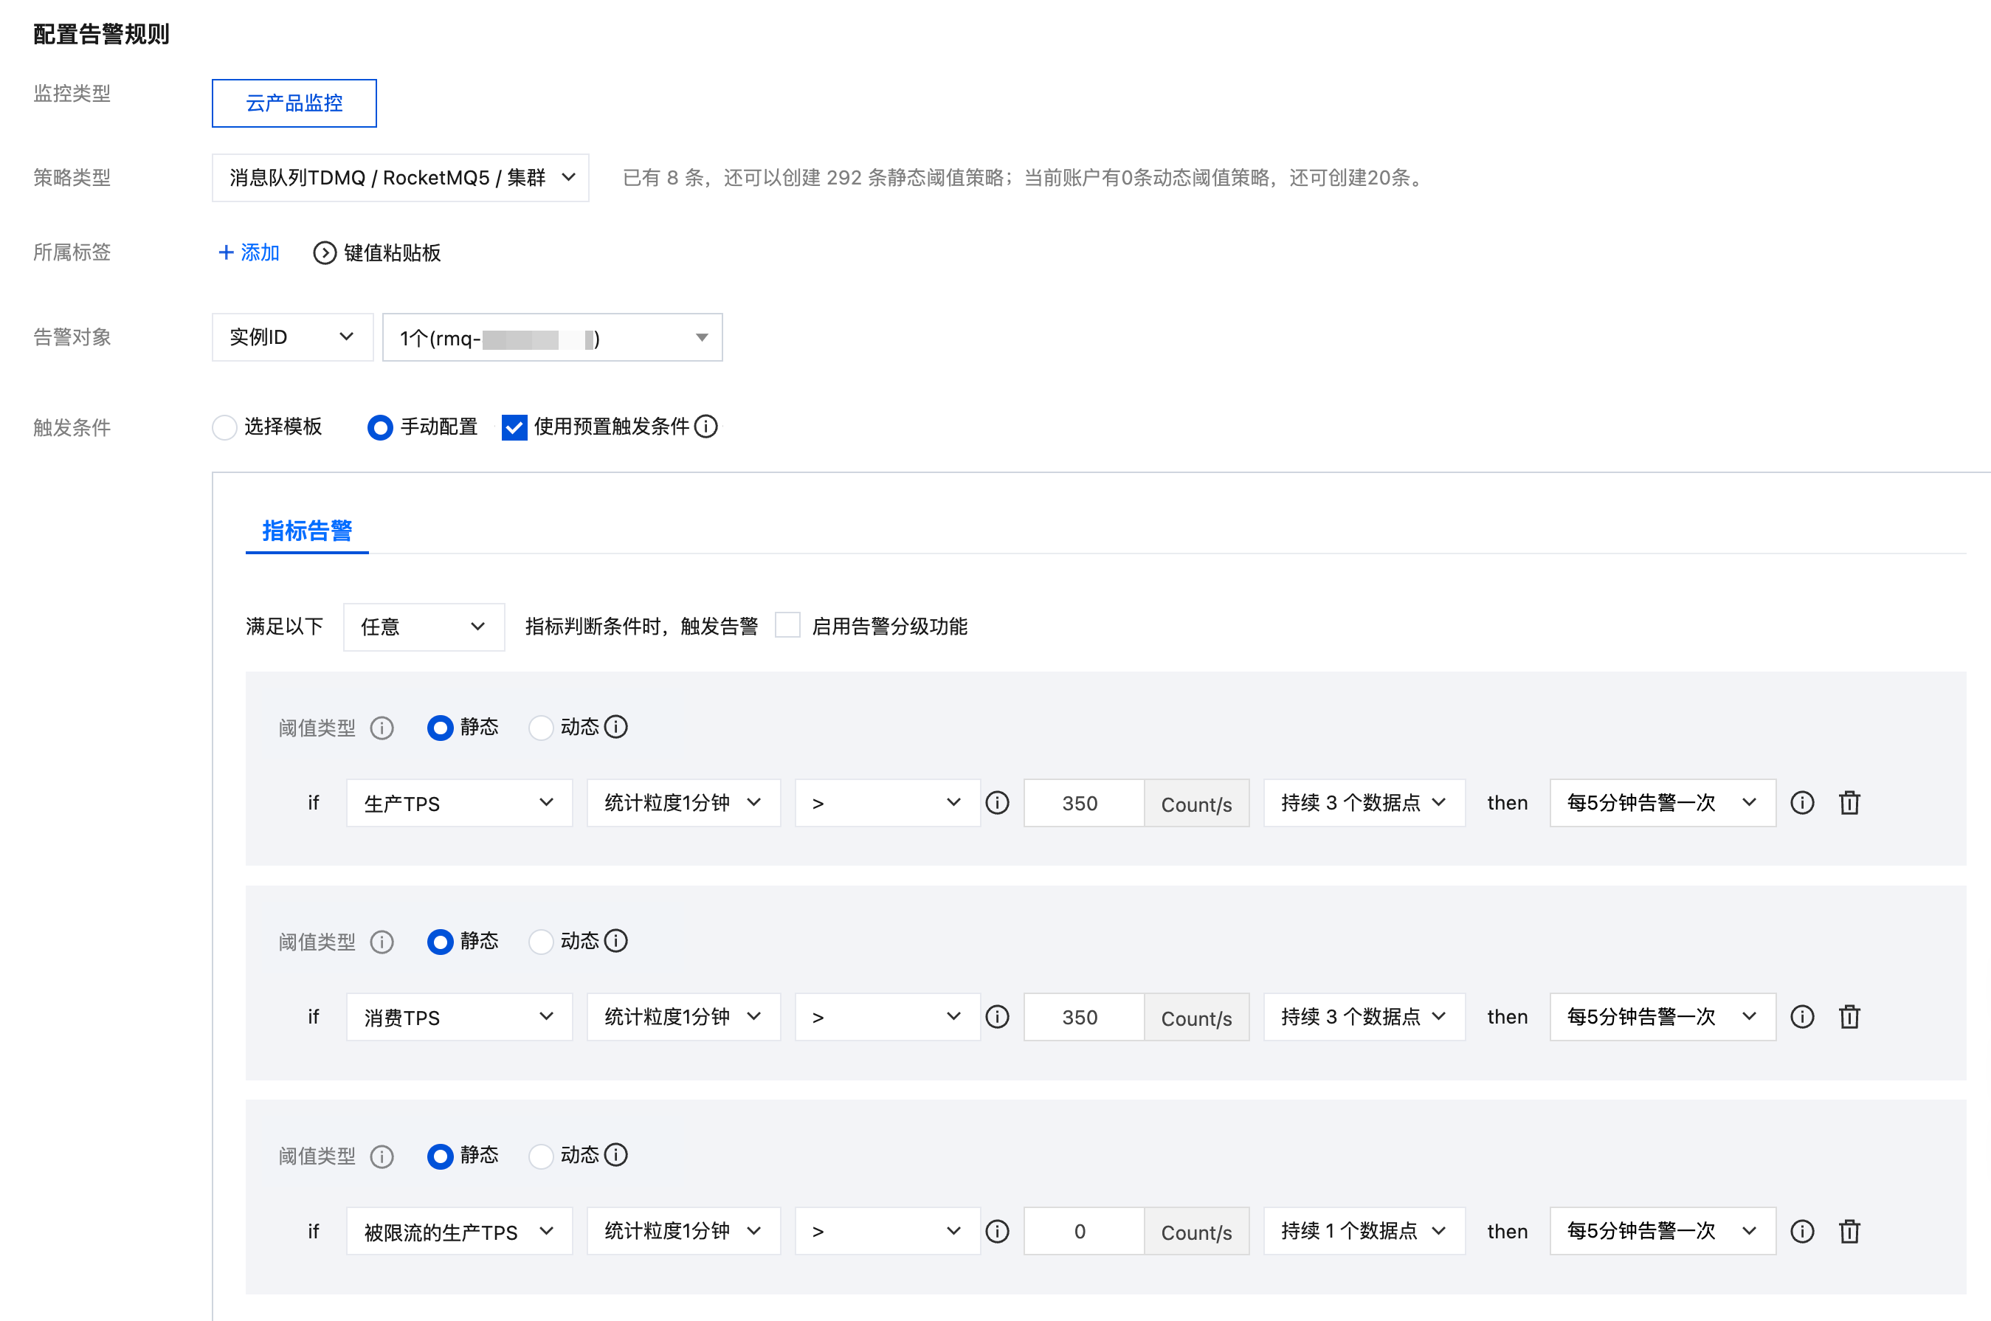Open the 策略类型 dropdown
This screenshot has height=1321, width=1991.
[400, 178]
